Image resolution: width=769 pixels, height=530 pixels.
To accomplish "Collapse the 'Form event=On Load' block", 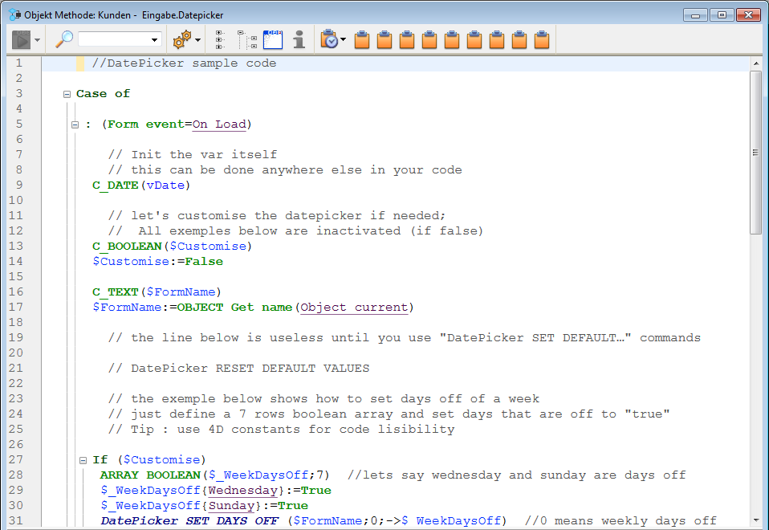I will coord(75,124).
